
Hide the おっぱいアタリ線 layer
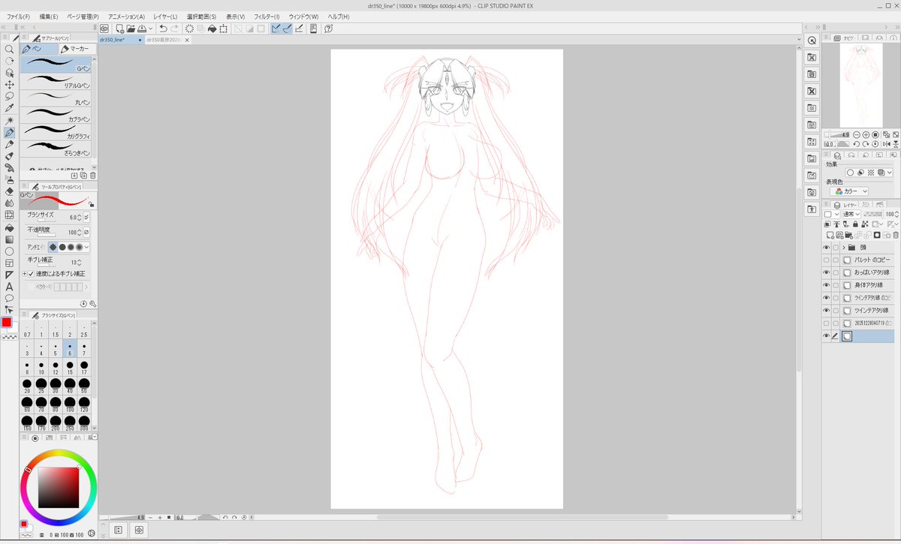pyautogui.click(x=826, y=272)
